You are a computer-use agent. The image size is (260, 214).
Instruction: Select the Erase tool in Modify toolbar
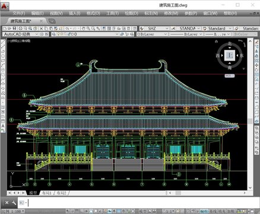tap(256, 42)
